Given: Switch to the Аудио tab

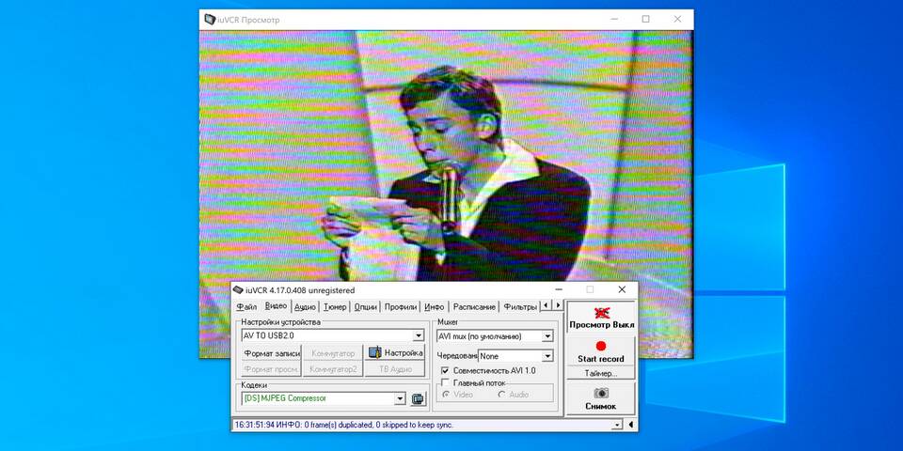Looking at the screenshot, I should click(305, 307).
